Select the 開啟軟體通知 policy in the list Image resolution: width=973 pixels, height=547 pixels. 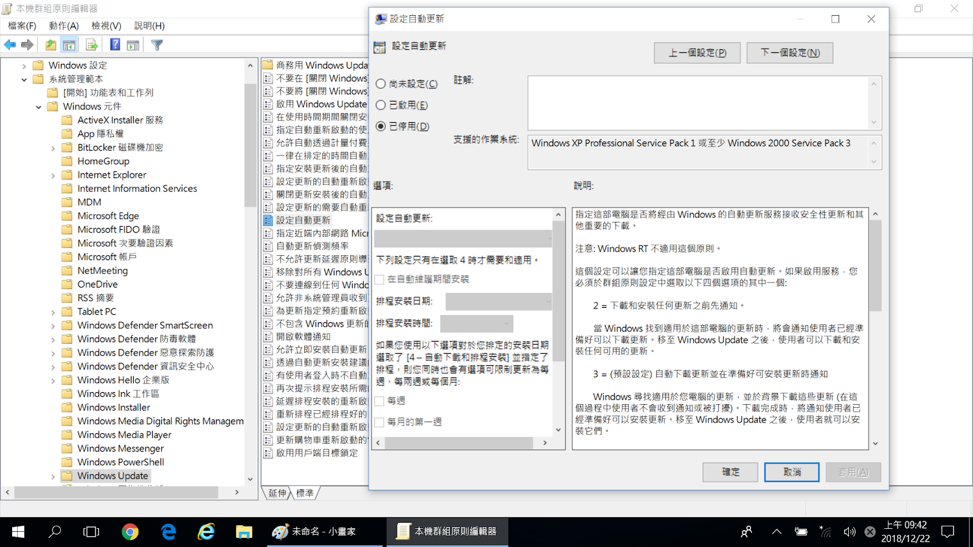[303, 337]
